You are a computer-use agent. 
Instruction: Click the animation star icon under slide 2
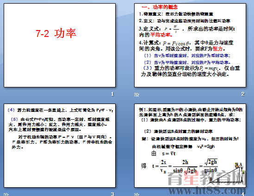coord(136,94)
